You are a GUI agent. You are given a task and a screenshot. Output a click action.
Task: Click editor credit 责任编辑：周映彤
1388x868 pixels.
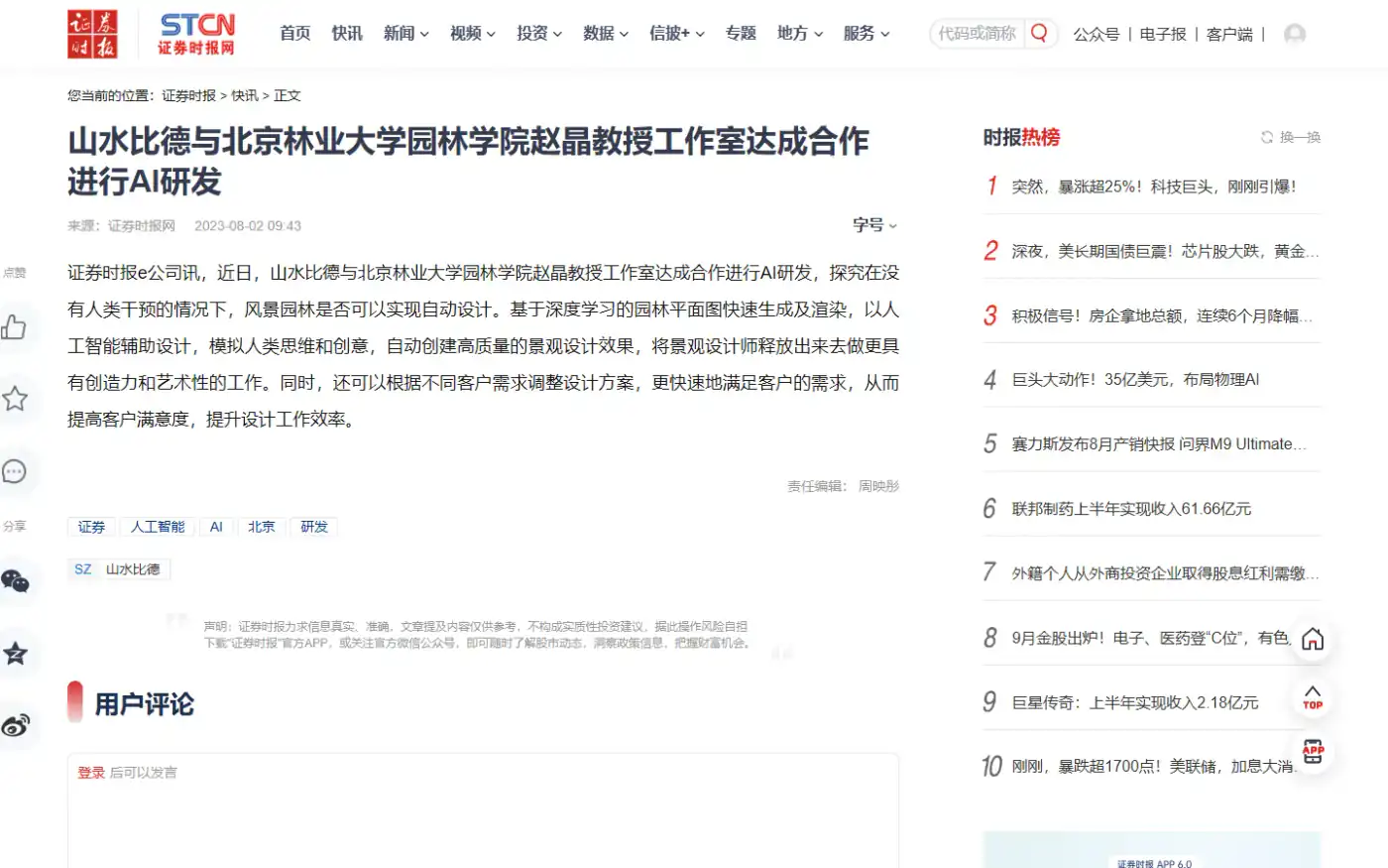click(844, 486)
